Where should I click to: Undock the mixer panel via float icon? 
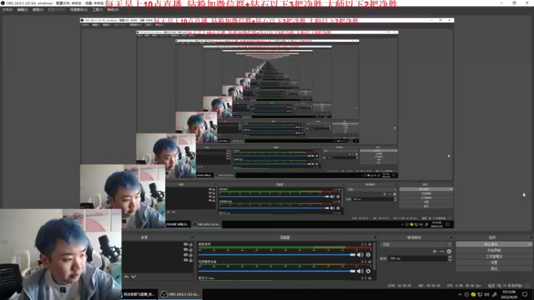pos(375,237)
